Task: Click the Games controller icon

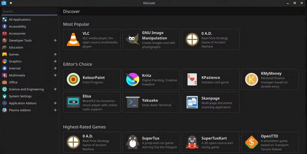Action: point(5,54)
